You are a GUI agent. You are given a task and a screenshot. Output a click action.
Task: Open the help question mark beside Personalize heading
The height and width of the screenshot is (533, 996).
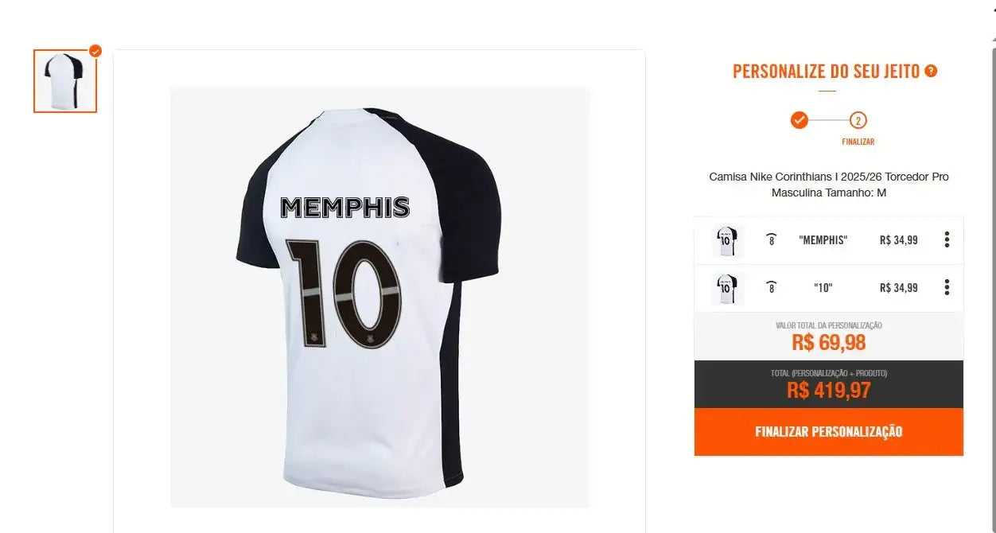pos(931,71)
